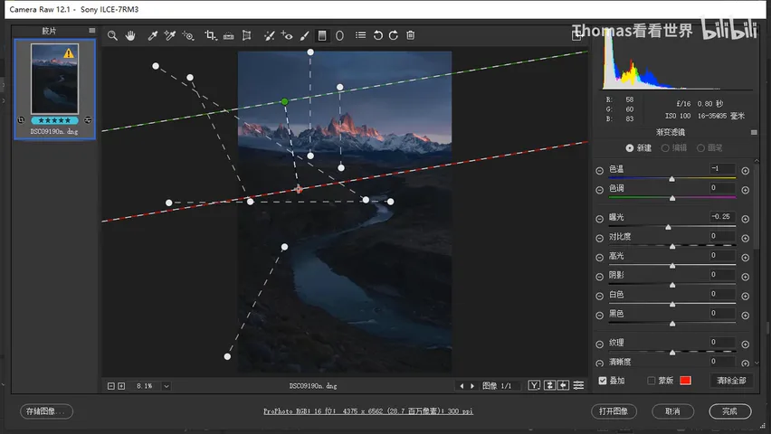Open preview preferences sliders icon
The width and height of the screenshot is (771, 434).
[x=579, y=385]
